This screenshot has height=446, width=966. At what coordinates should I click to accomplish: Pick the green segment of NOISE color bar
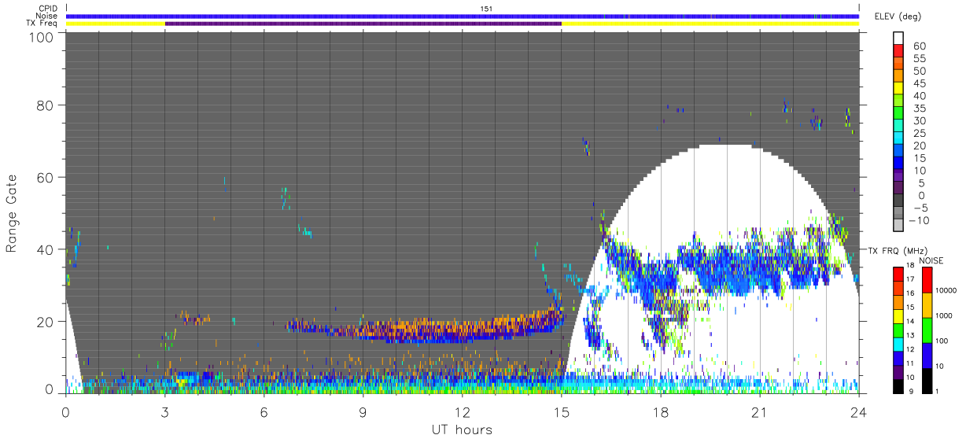pos(927,330)
